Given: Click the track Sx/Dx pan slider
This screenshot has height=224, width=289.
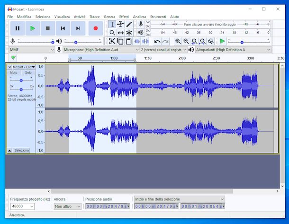Looking at the screenshot, I should click(x=21, y=90).
